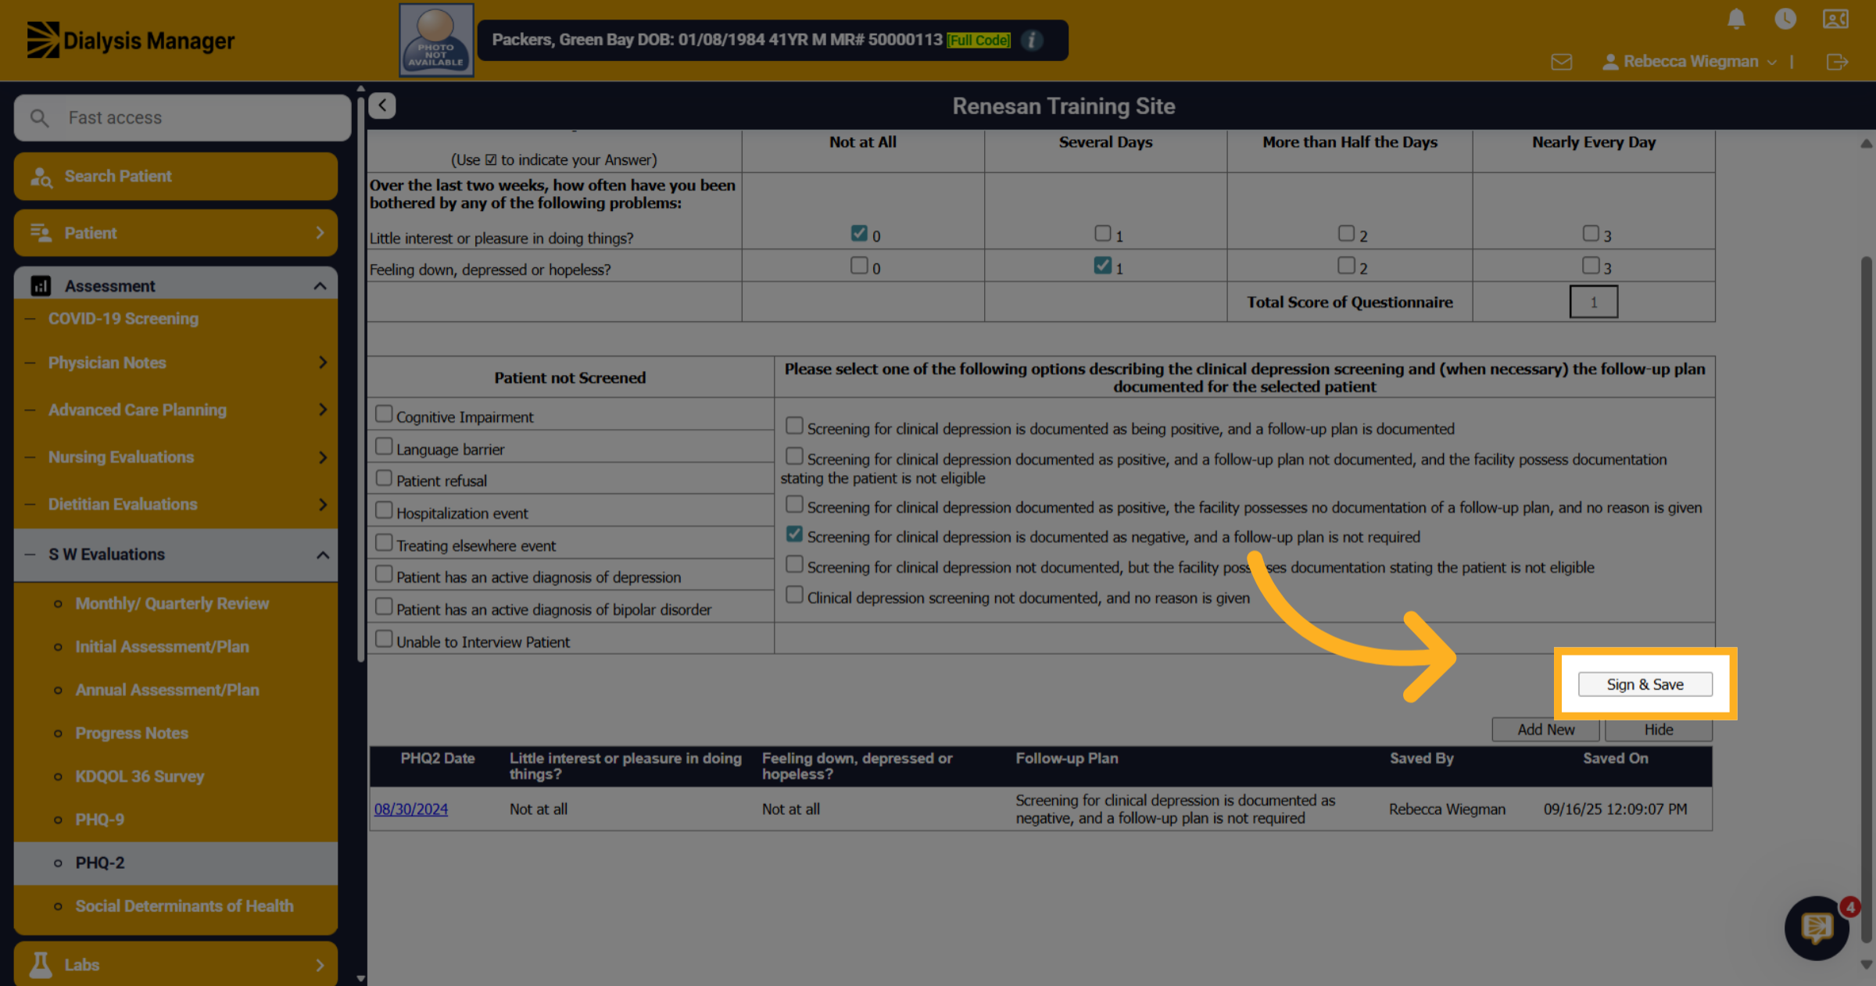Viewport: 1876px width, 986px height.
Task: Click the search magnifier in Fast access
Action: coord(39,118)
